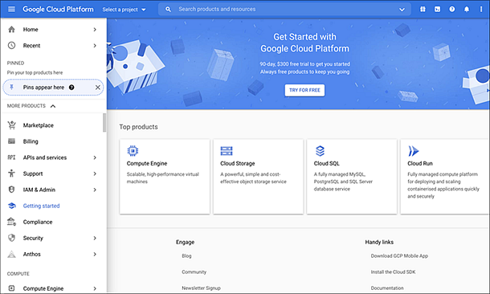Click help icon beside Pins appear here
The height and width of the screenshot is (294, 490).
[71, 88]
